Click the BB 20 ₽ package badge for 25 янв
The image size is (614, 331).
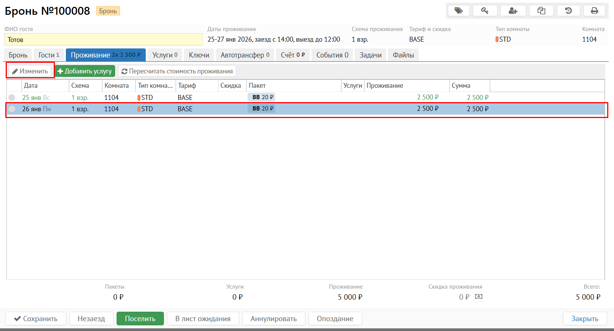coord(262,97)
